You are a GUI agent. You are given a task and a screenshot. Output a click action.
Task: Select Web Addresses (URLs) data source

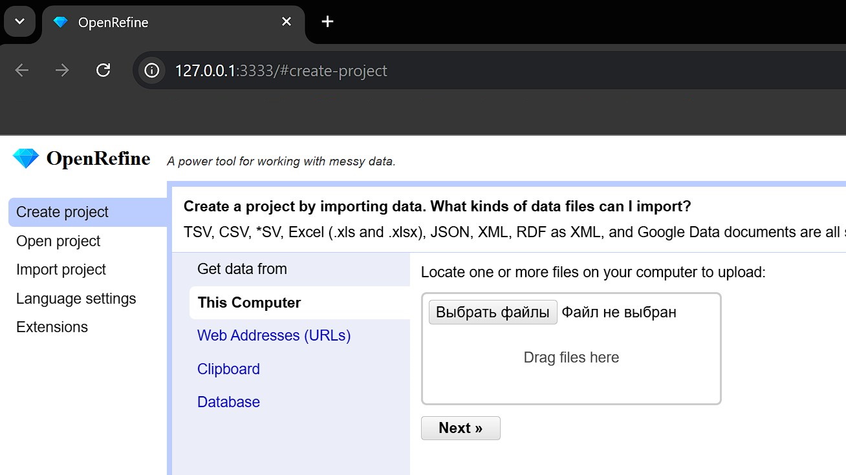pyautogui.click(x=274, y=335)
